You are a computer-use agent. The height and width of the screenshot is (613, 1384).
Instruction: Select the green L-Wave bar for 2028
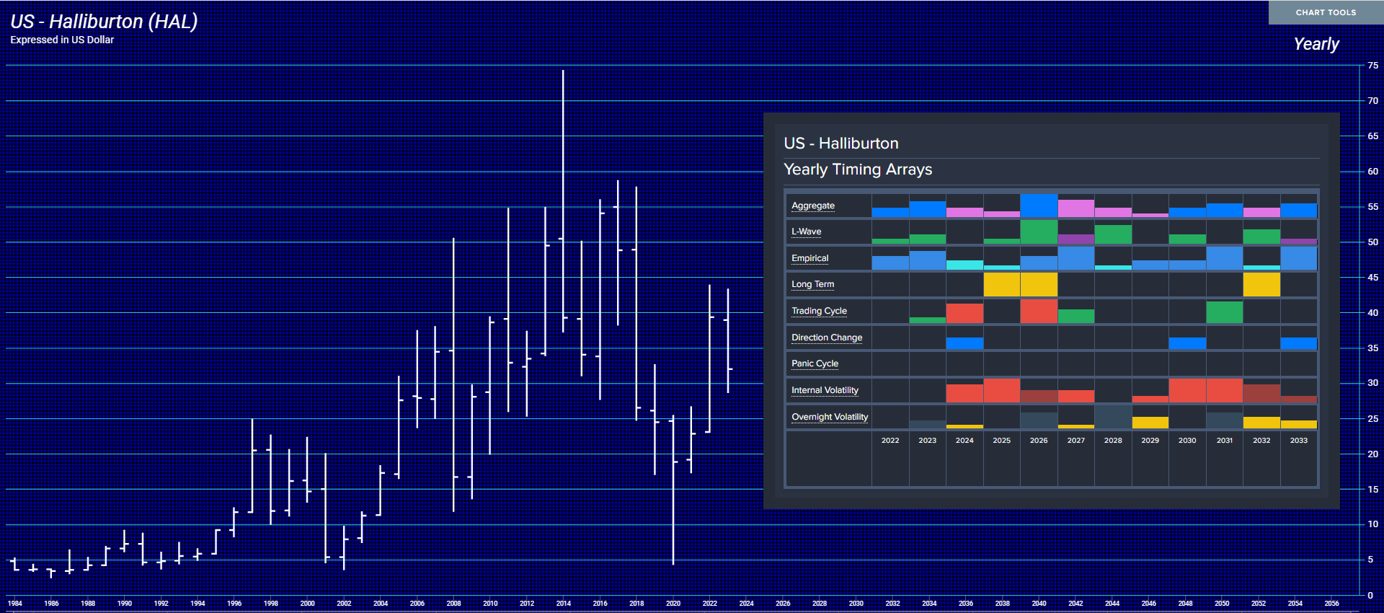pyautogui.click(x=1113, y=234)
